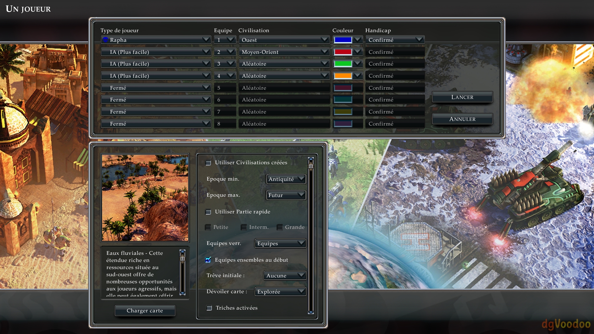Click the Charger carte button

click(145, 310)
